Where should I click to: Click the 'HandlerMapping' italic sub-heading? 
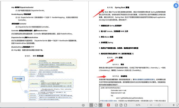click(21, 14)
